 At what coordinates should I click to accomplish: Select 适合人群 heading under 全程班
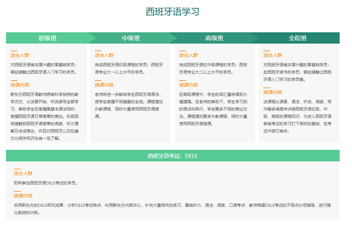[x=273, y=55]
